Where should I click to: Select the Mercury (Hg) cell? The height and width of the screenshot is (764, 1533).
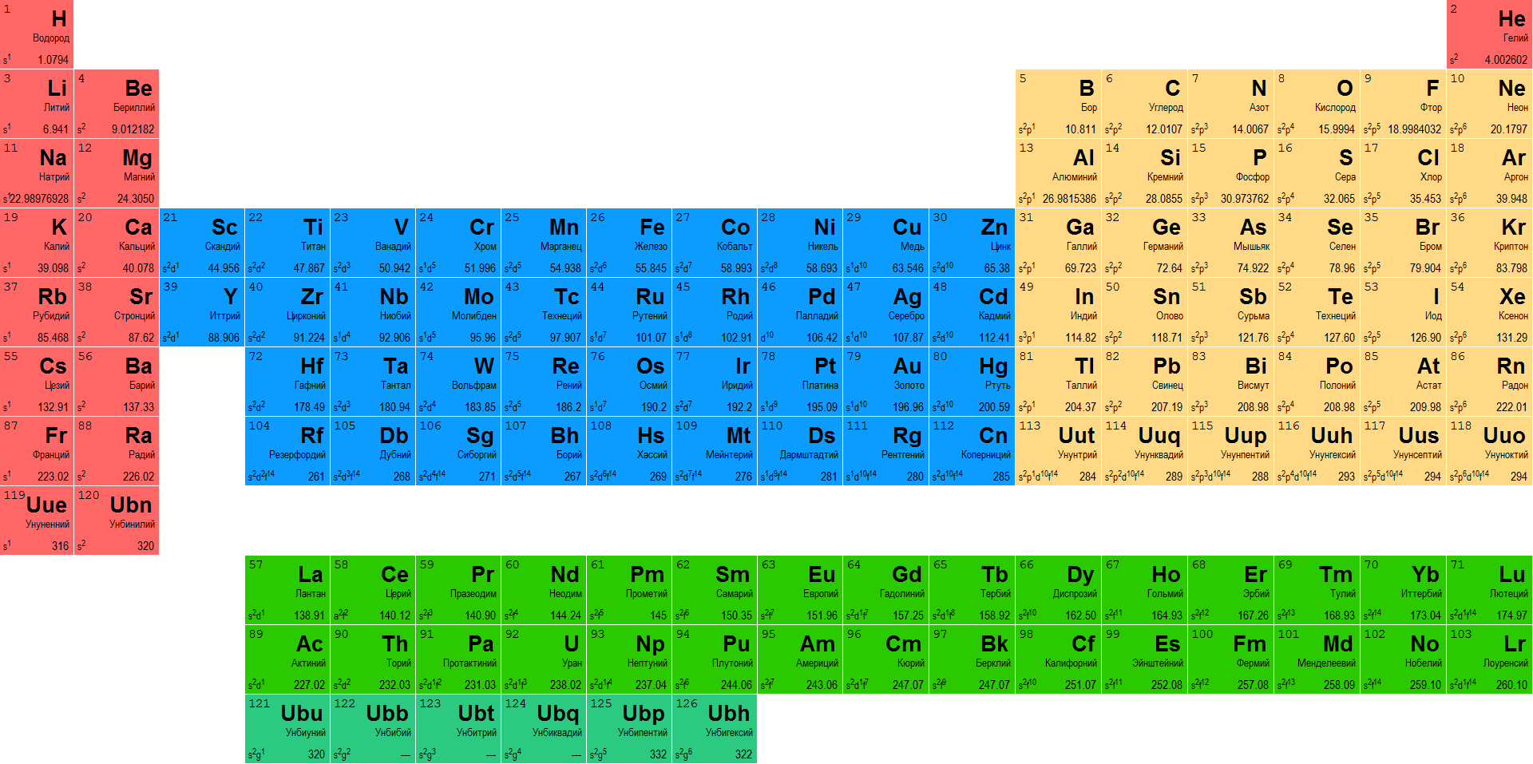point(972,382)
